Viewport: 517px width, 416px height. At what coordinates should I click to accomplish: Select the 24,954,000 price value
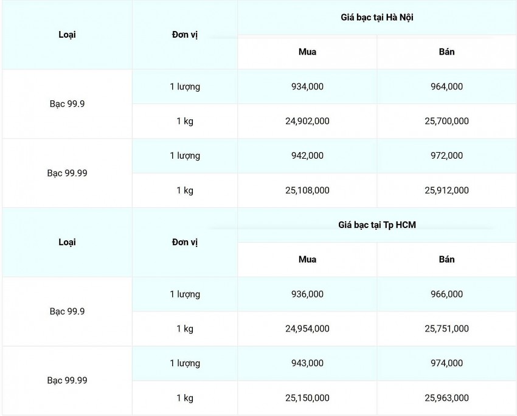(307, 328)
